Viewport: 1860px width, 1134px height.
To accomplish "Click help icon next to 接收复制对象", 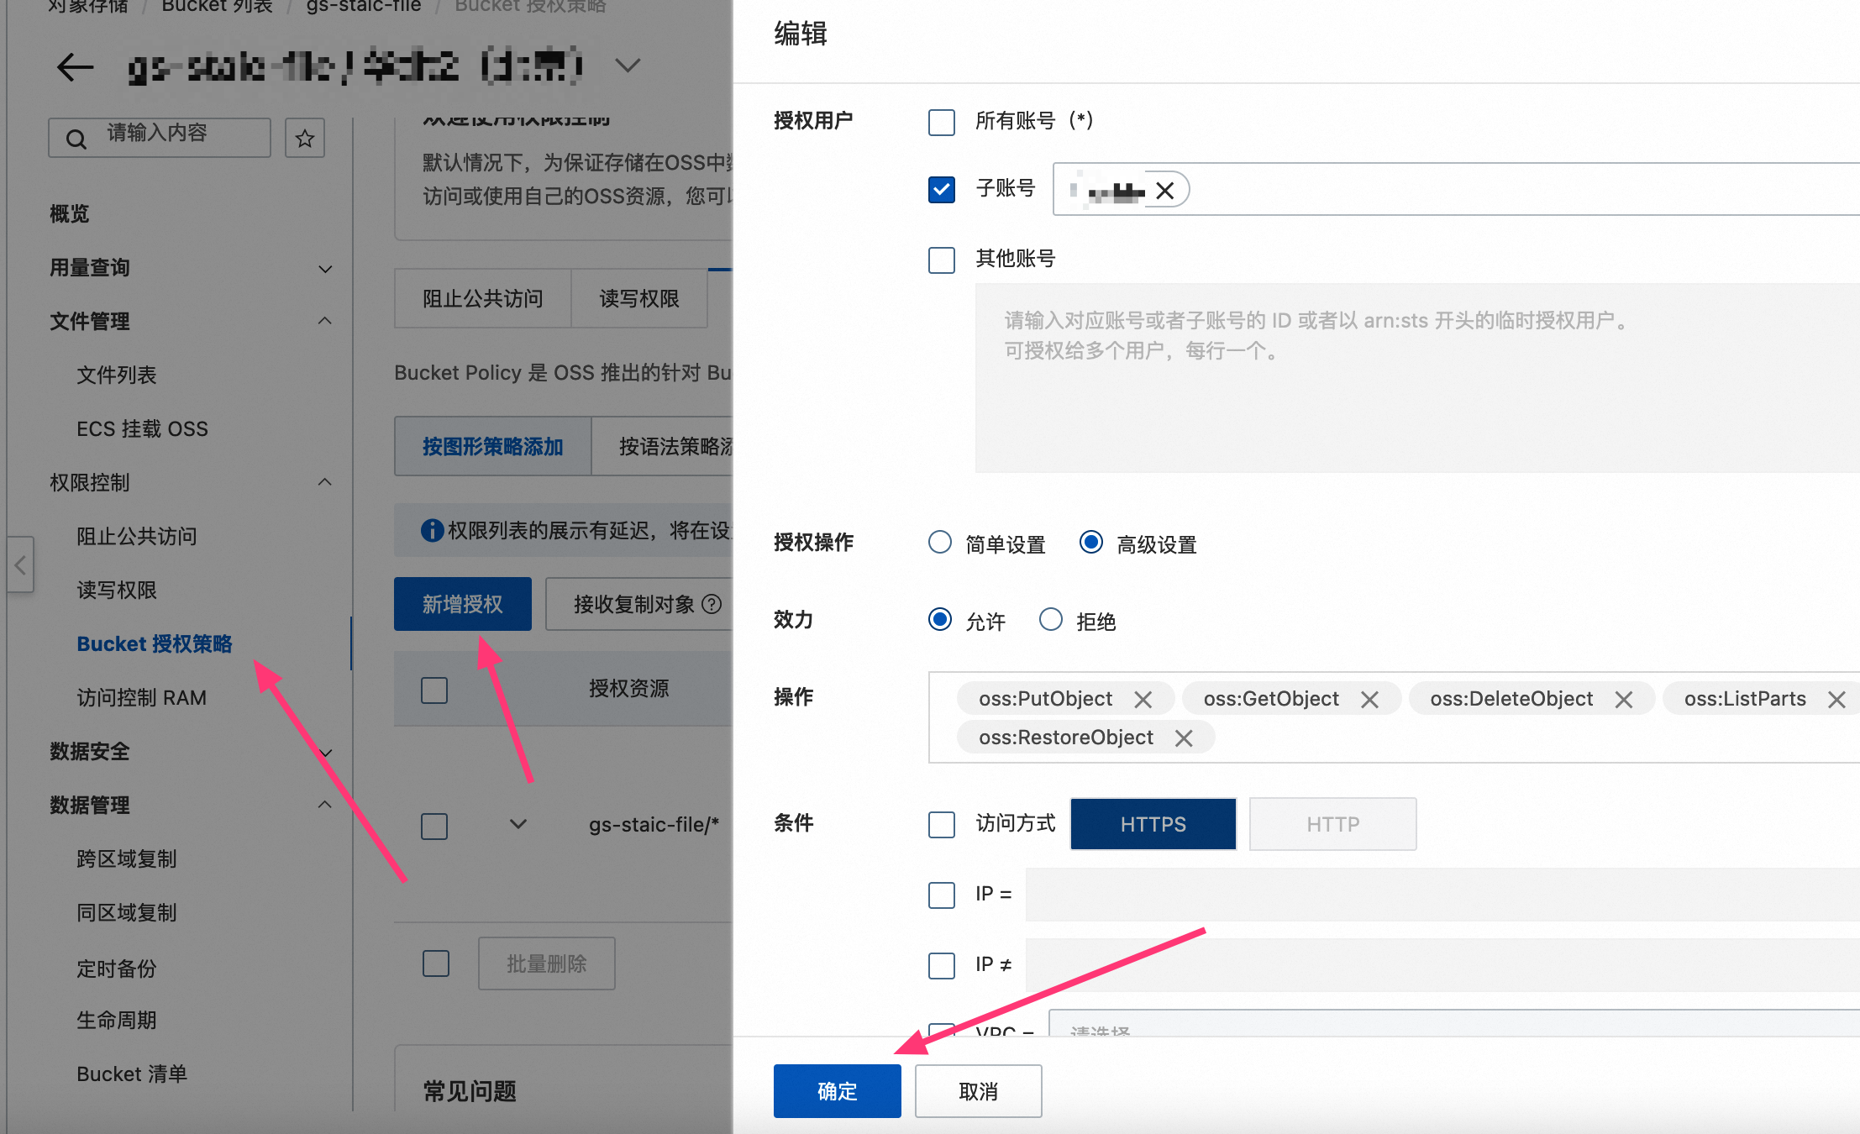I will (712, 604).
